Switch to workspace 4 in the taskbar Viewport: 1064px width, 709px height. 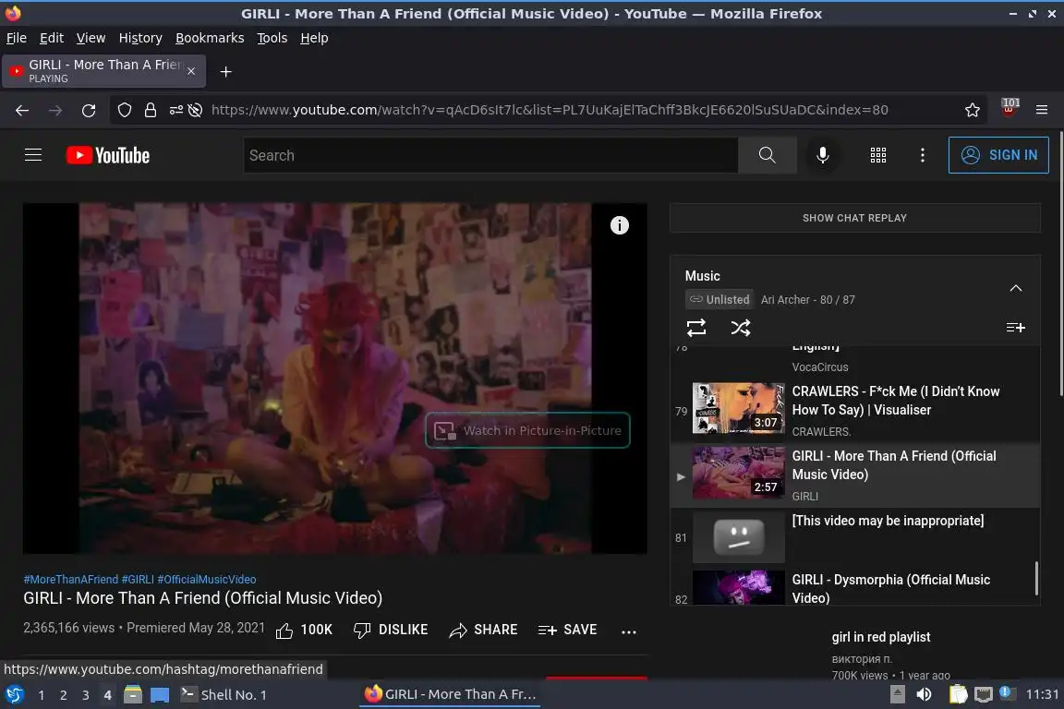click(x=107, y=695)
